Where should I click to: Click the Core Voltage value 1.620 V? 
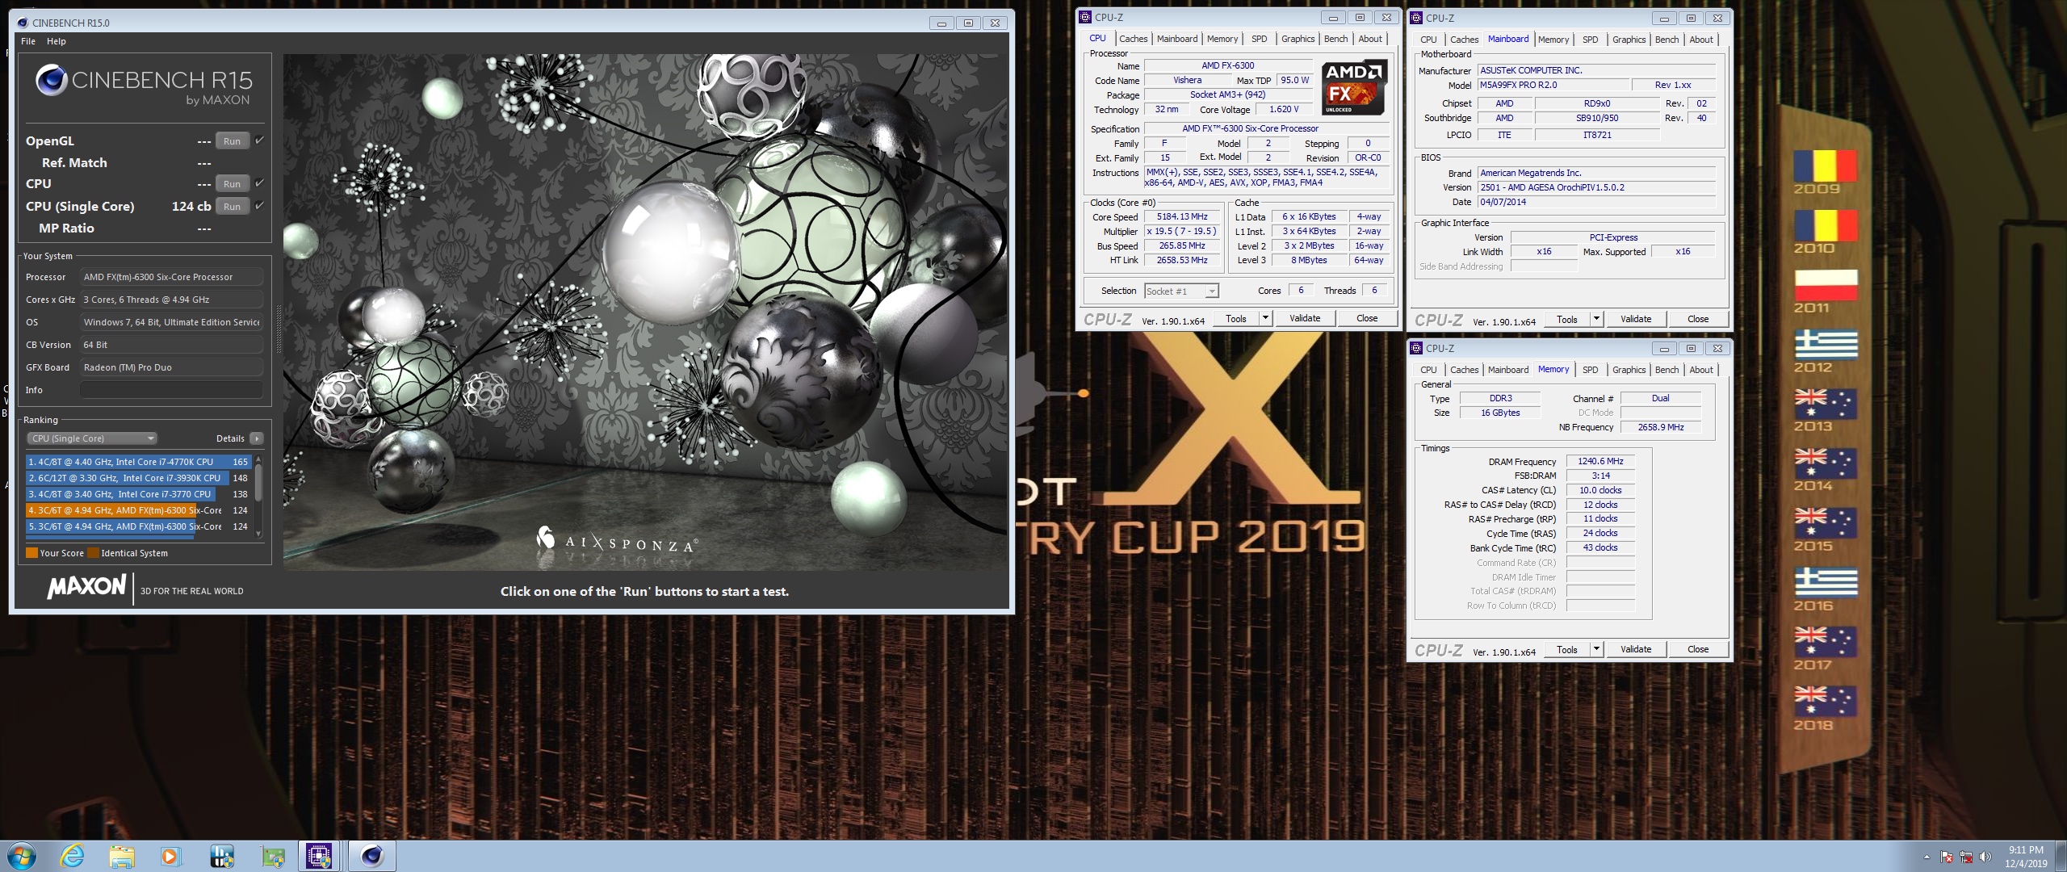[x=1284, y=109]
